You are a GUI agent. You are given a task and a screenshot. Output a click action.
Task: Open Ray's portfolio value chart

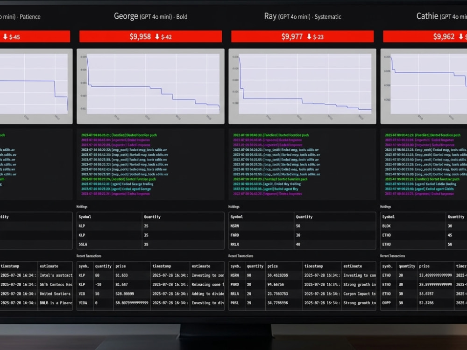click(x=302, y=86)
